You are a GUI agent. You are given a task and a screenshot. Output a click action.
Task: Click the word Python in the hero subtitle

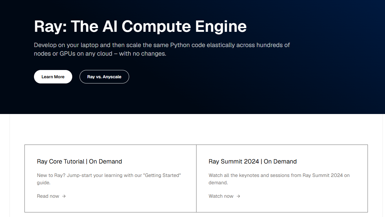tap(180, 45)
